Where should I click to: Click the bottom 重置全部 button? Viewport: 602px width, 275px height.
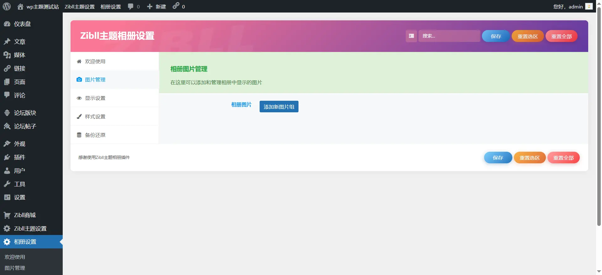(x=563, y=158)
